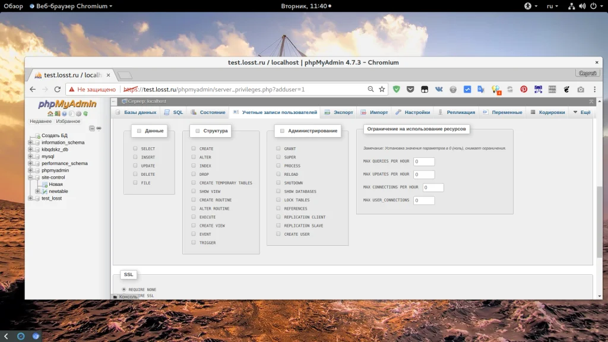This screenshot has width=608, height=342.
Task: Open the Pinterest browser extension
Action: click(524, 89)
